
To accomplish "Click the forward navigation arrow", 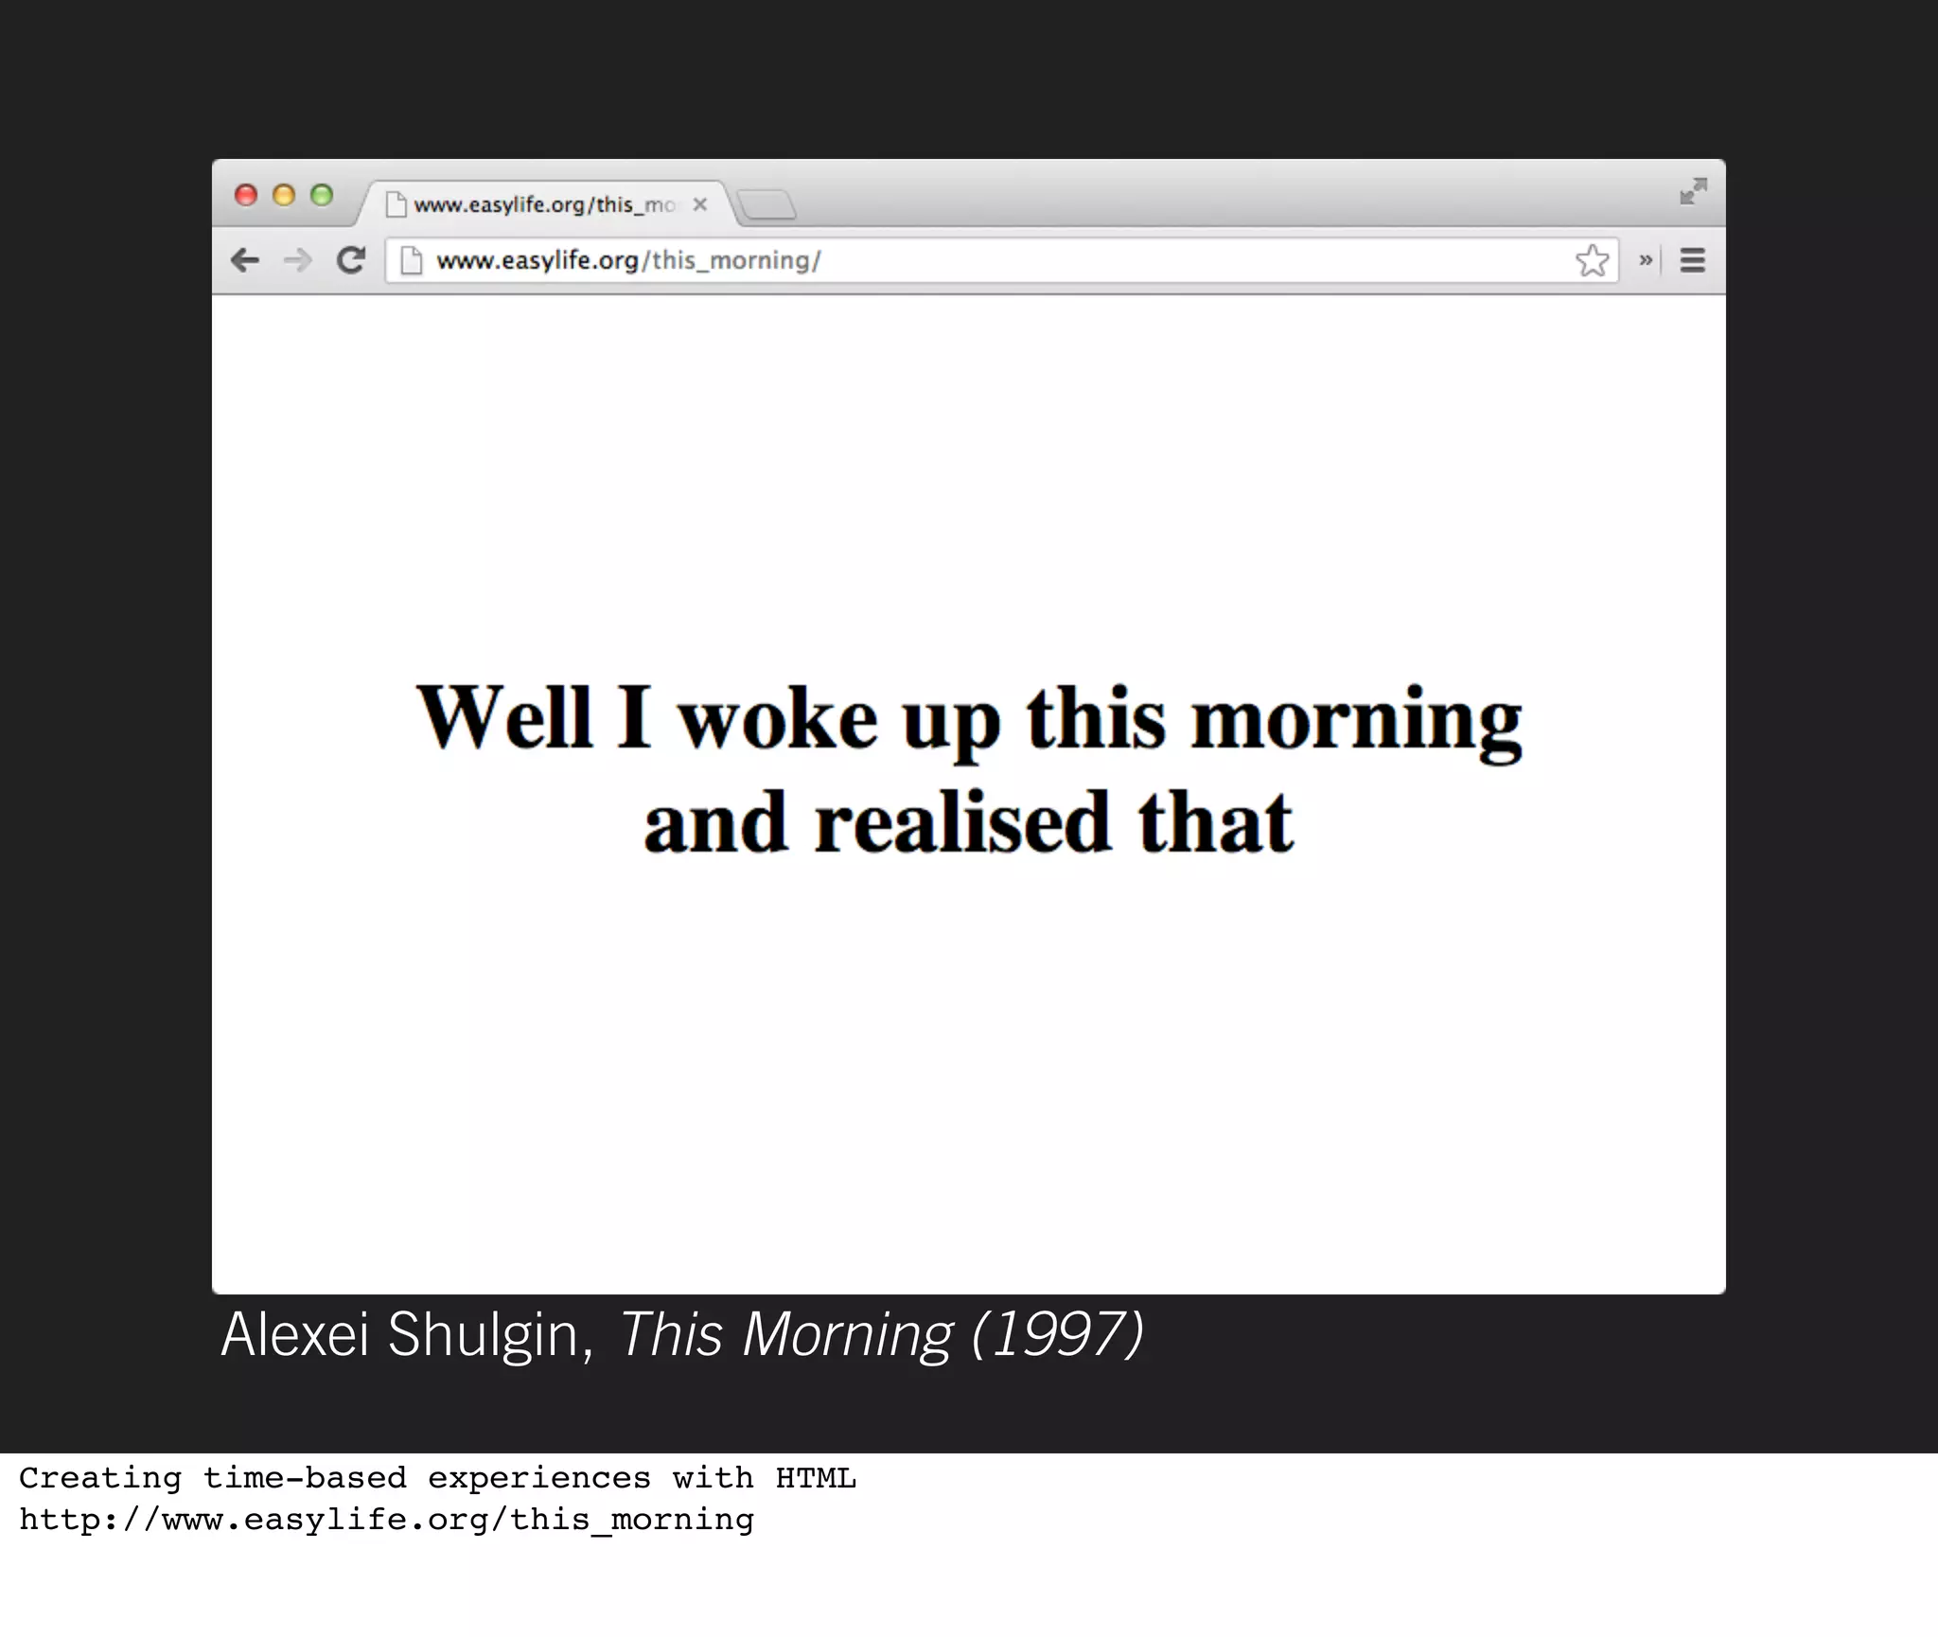I will click(298, 260).
